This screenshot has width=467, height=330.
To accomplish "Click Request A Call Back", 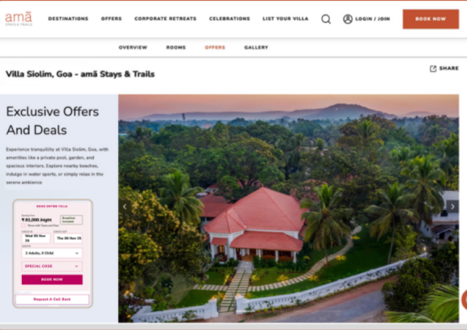I will [52, 299].
